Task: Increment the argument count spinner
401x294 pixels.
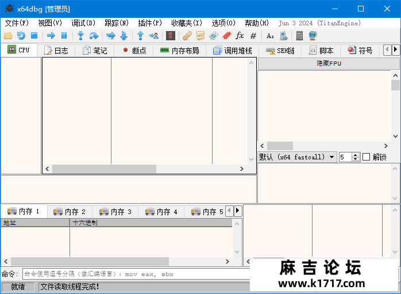Action: click(x=356, y=155)
